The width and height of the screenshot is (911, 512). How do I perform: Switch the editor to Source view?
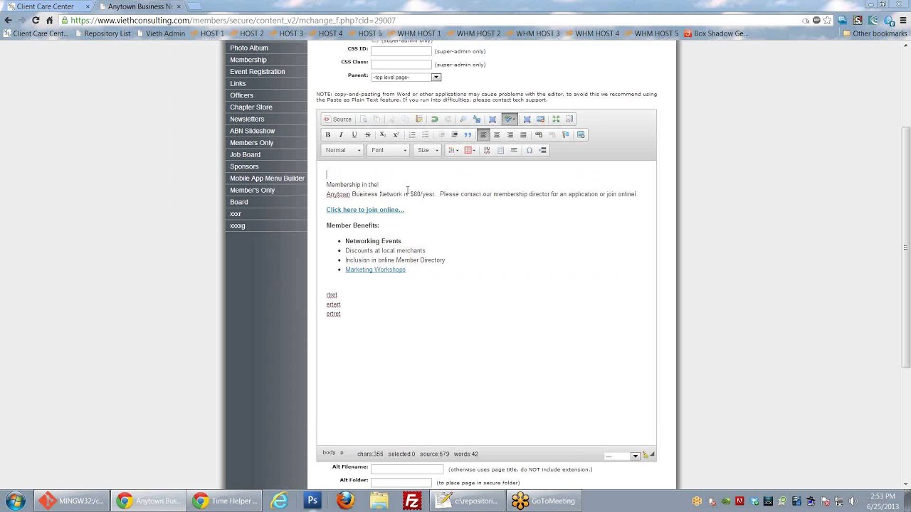point(338,119)
